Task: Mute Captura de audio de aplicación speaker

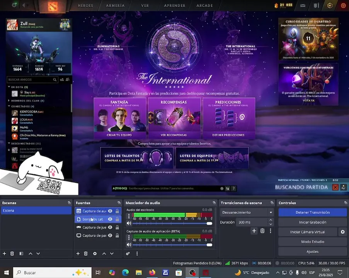Action: [x=129, y=245]
